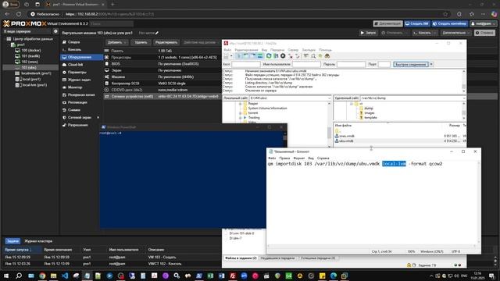Click the Пароль input field
The width and height of the screenshot is (500, 281).
click(351, 64)
